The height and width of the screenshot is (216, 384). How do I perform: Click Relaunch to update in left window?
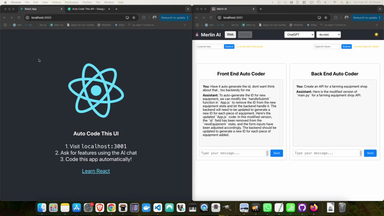(173, 18)
